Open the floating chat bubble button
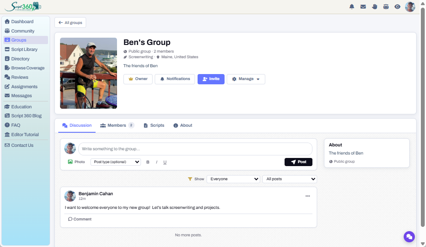 (409, 237)
